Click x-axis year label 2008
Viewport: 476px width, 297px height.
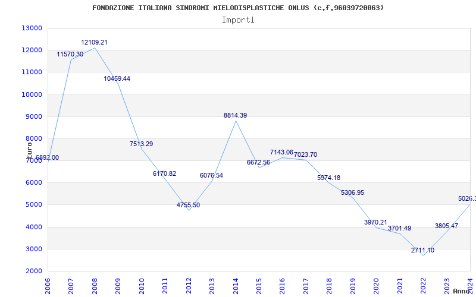point(95,286)
